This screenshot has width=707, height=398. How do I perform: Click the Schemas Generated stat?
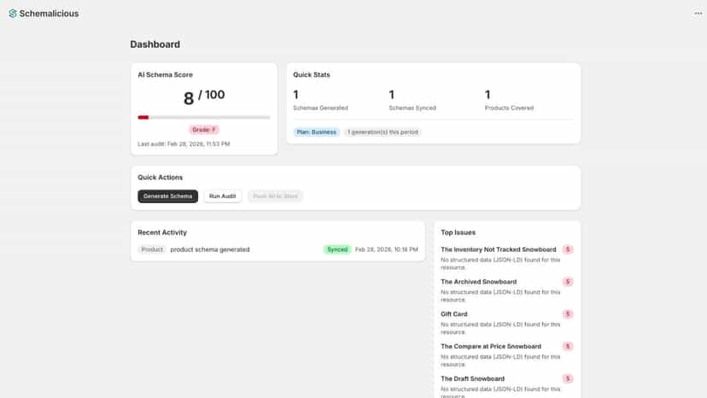(x=320, y=100)
